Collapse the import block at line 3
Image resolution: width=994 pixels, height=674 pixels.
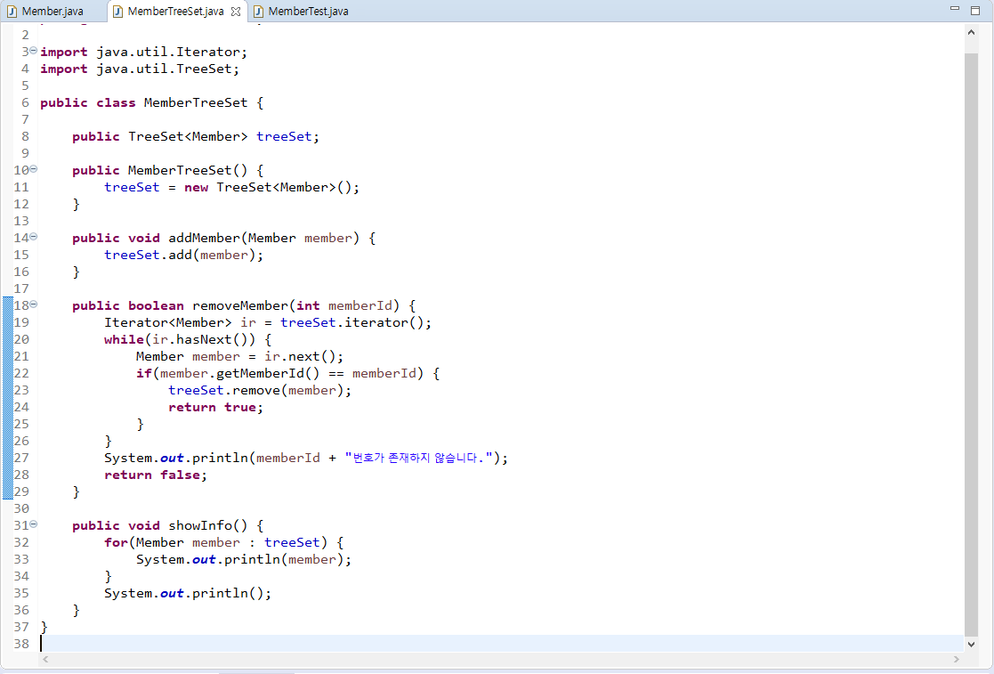(x=34, y=51)
